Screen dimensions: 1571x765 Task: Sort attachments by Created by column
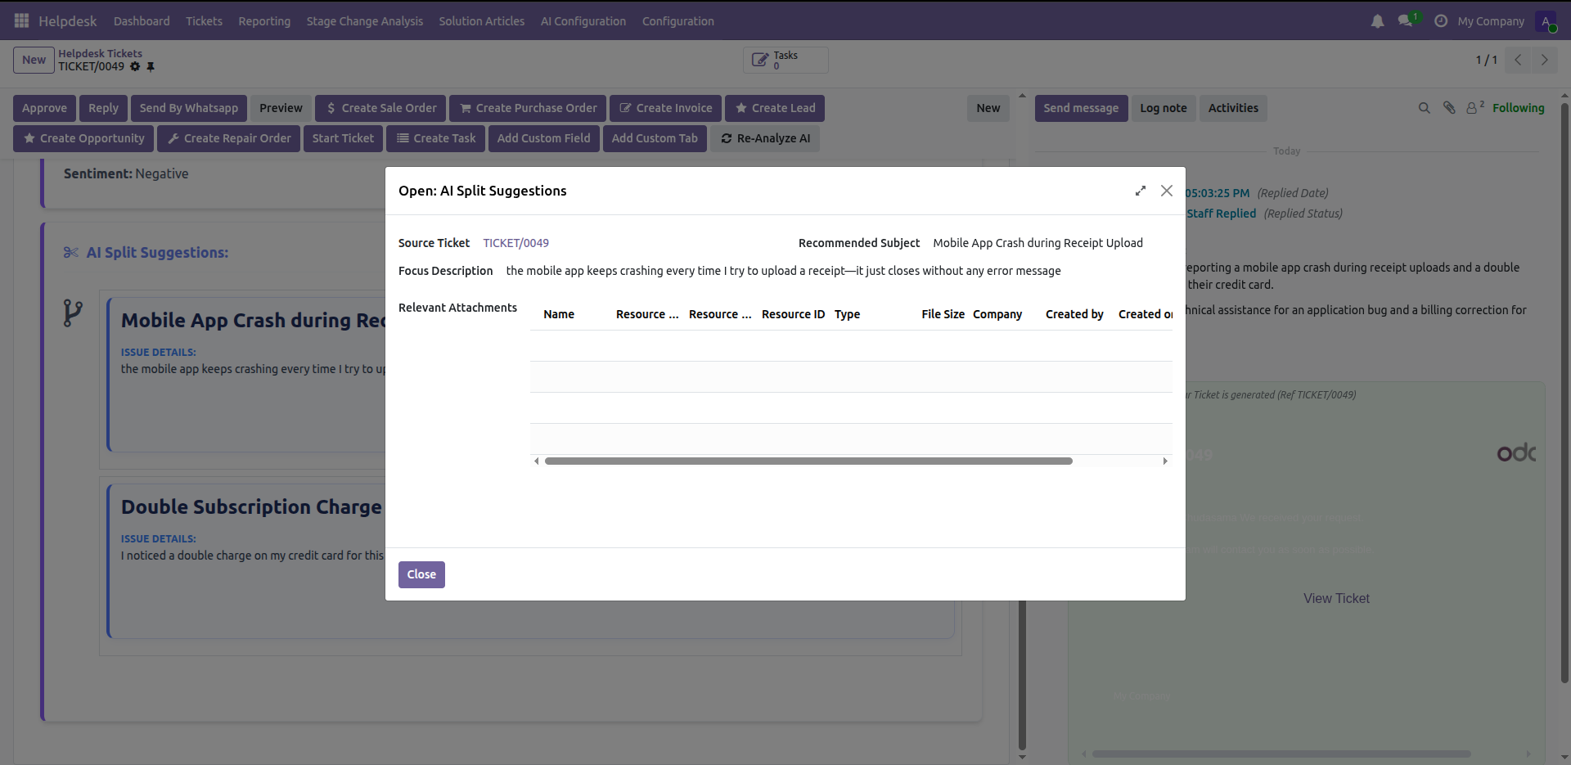coord(1074,314)
